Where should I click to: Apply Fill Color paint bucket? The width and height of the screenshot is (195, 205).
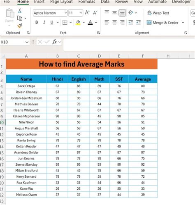78,22
